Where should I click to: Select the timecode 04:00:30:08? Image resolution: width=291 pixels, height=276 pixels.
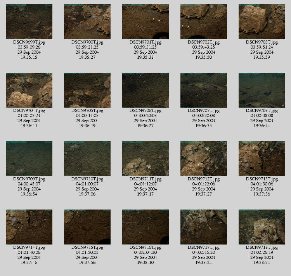[204, 115]
